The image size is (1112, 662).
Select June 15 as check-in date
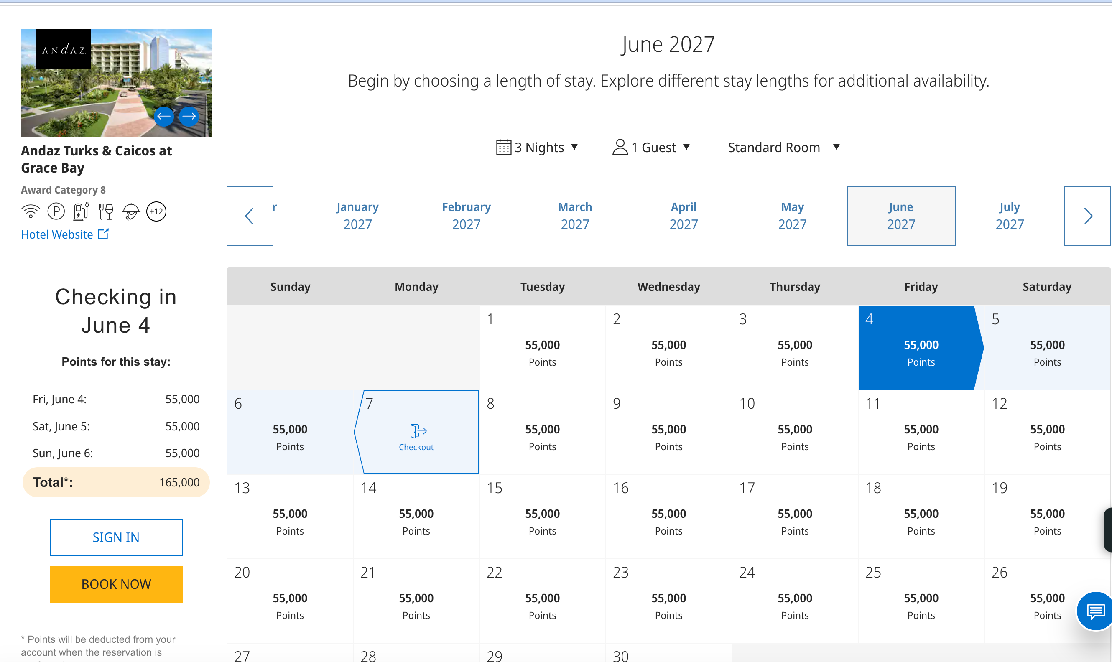[542, 516]
